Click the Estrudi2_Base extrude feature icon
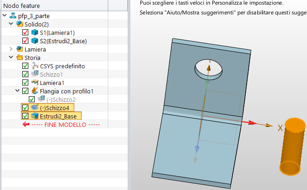 (x=35, y=116)
